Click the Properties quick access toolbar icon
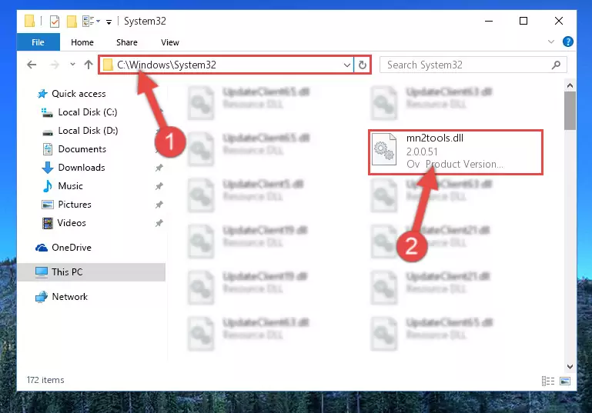This screenshot has height=413, width=592. point(55,21)
